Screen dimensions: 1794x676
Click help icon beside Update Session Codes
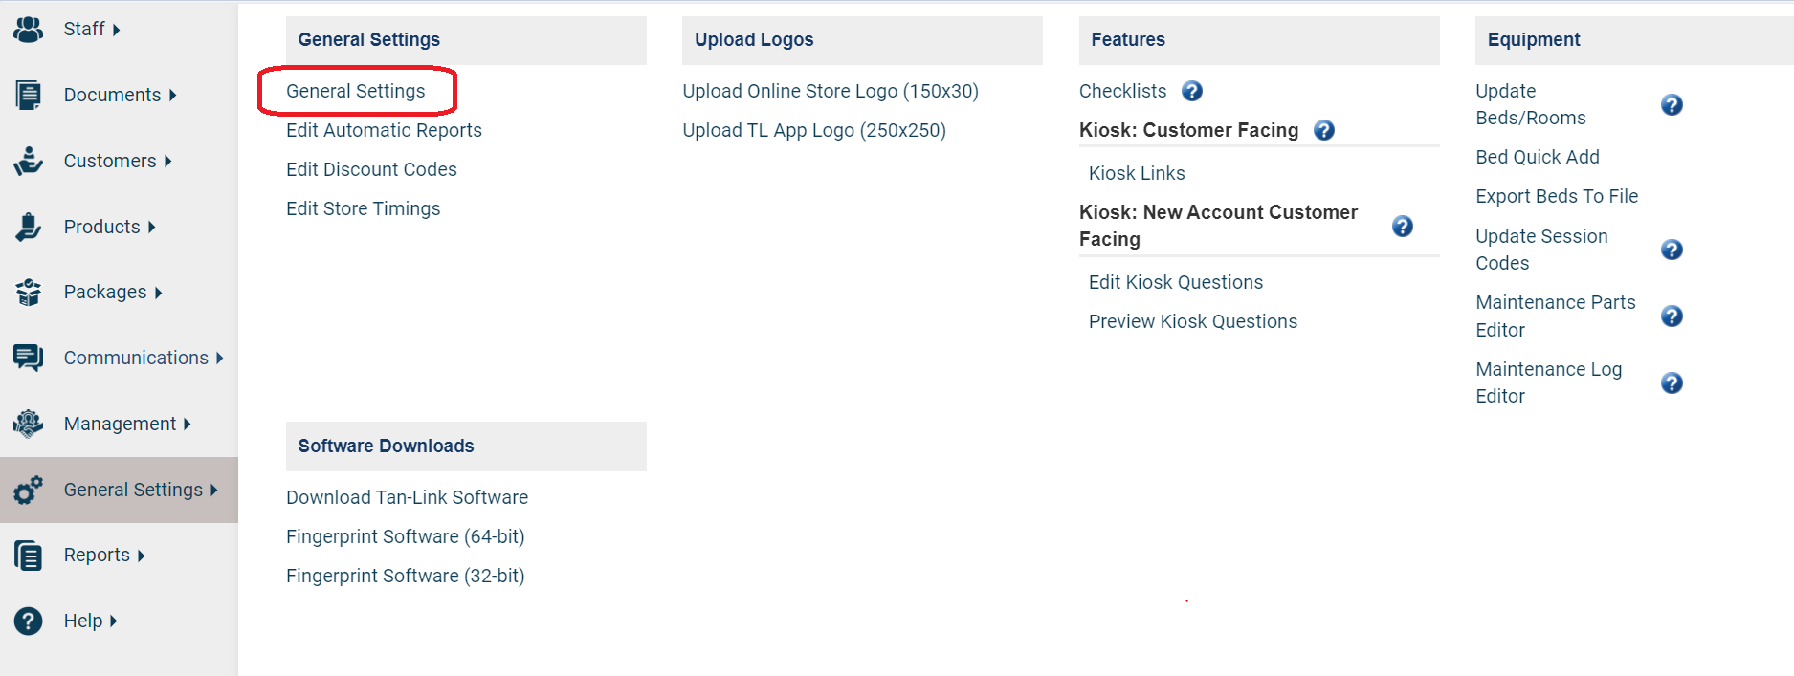tap(1672, 250)
